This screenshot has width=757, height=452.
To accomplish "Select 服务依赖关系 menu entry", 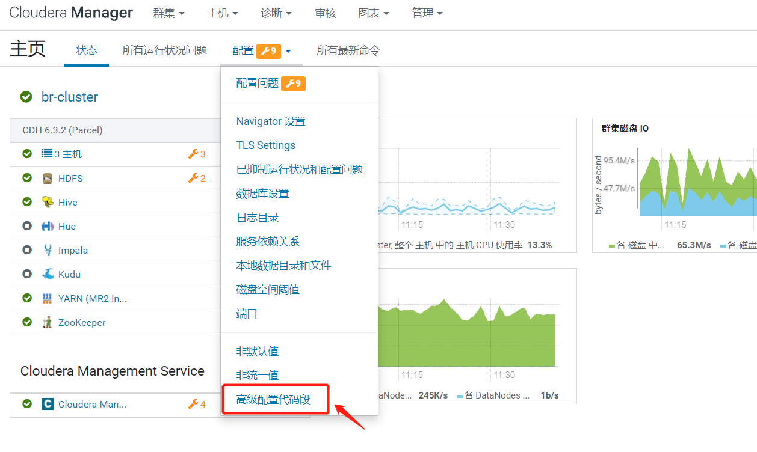I will point(268,242).
